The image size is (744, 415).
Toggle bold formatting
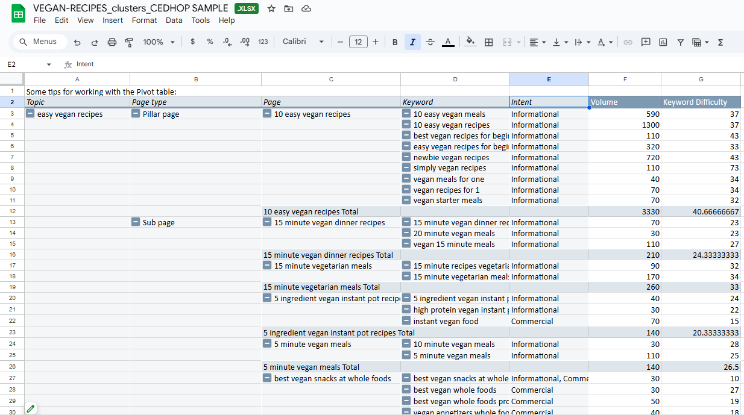[395, 42]
